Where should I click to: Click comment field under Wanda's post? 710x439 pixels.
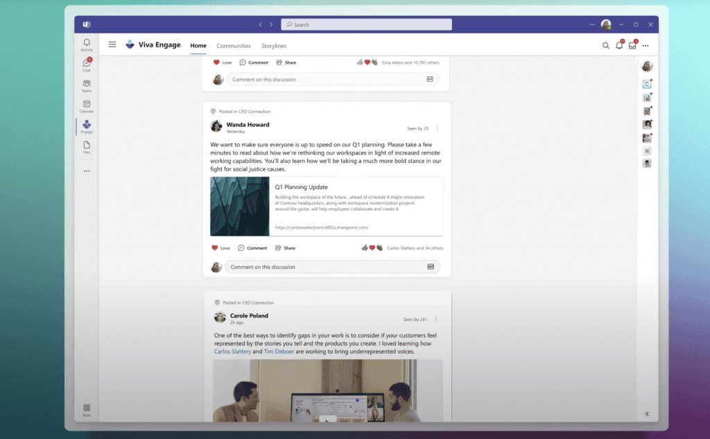click(x=332, y=267)
